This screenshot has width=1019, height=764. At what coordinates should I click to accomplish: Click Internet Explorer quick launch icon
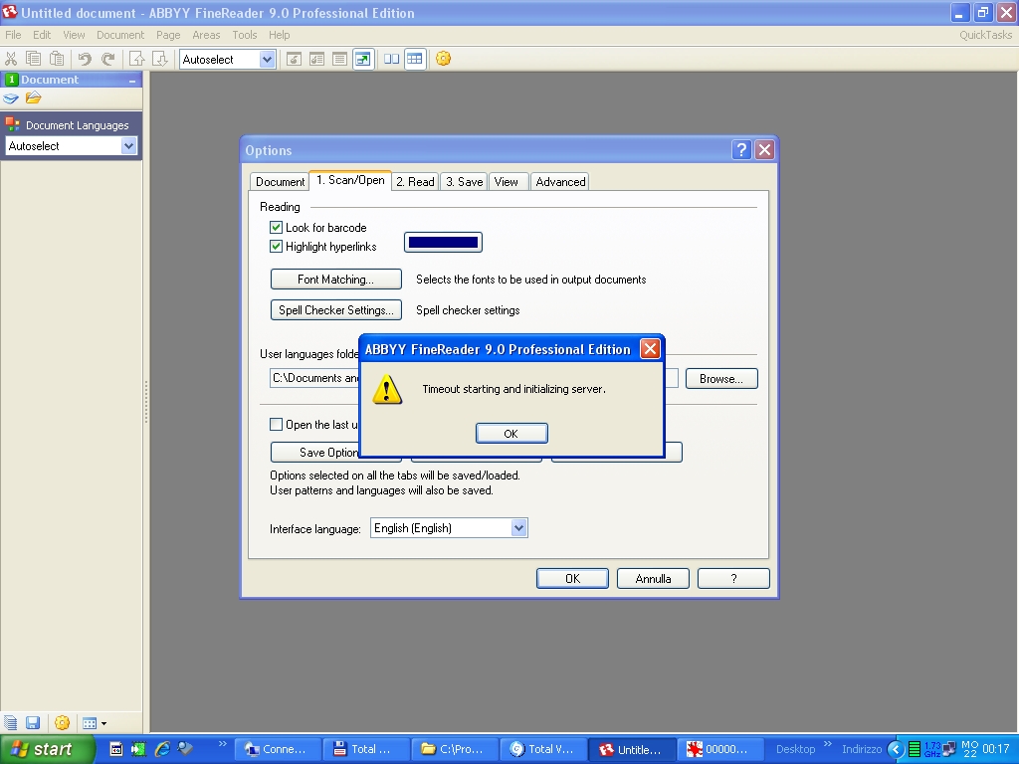[162, 749]
